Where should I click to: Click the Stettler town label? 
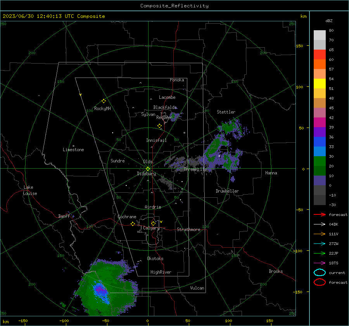(226, 112)
